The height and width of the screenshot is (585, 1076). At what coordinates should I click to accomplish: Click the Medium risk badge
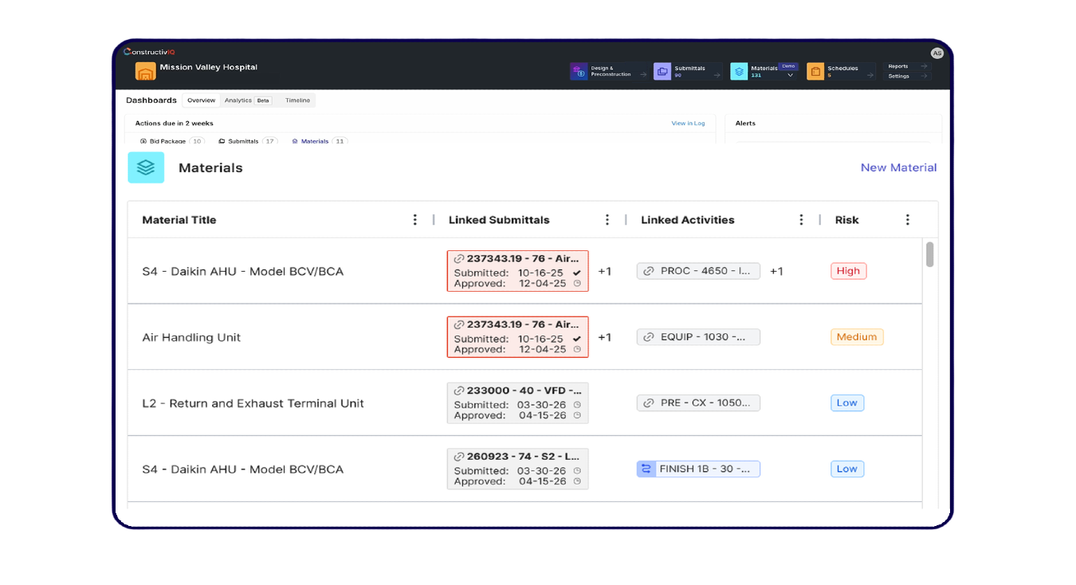click(x=857, y=337)
